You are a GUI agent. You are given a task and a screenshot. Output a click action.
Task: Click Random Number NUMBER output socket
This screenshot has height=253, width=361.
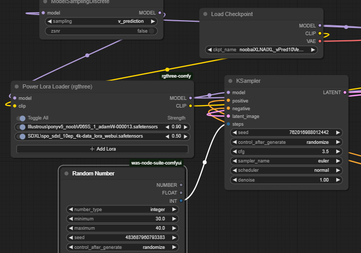[x=181, y=185]
